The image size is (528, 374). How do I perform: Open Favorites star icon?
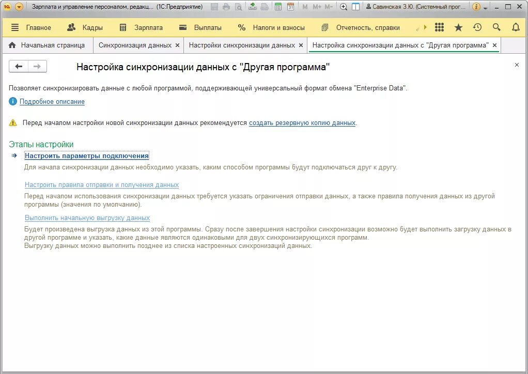[x=458, y=27]
